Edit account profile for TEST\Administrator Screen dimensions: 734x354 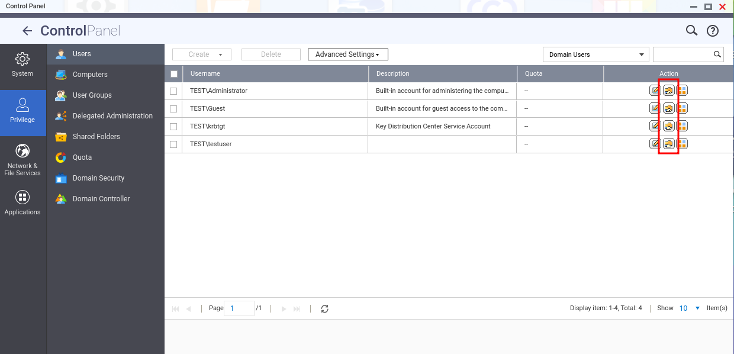(x=655, y=91)
